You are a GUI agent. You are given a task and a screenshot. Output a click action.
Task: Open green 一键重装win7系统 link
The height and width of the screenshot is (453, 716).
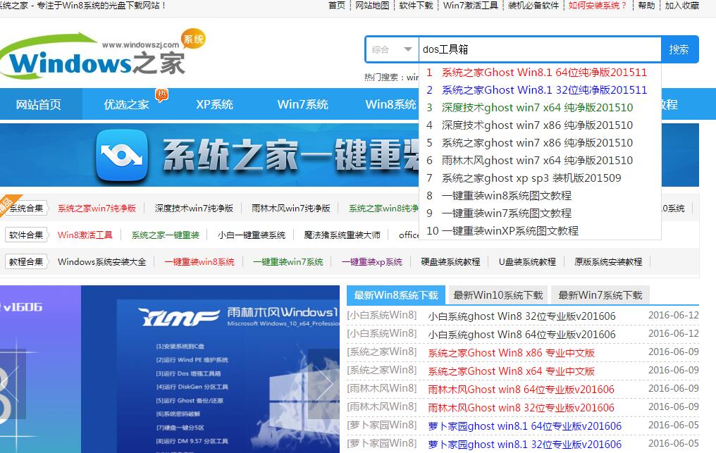coord(288,261)
